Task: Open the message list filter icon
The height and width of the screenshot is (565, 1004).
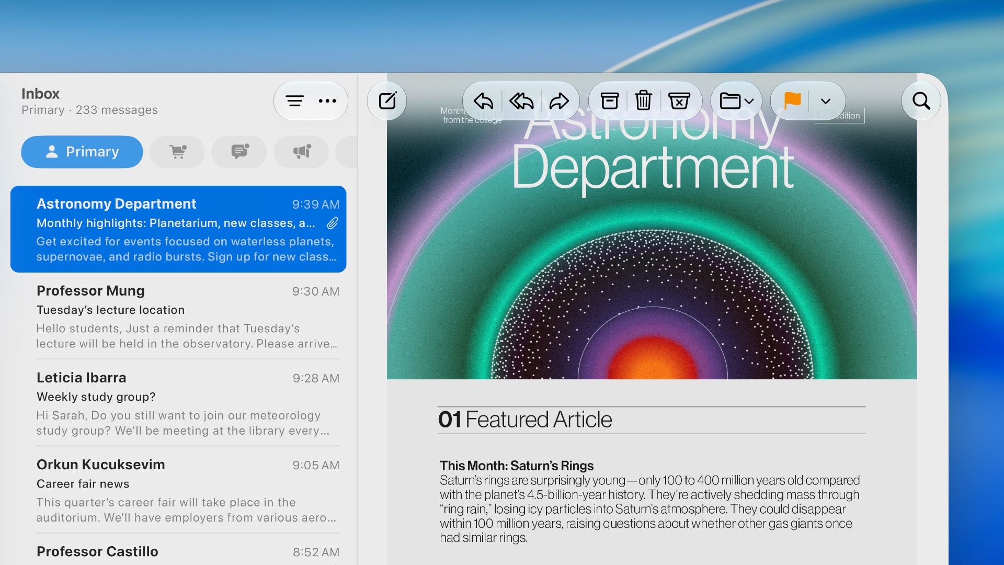Action: (294, 101)
